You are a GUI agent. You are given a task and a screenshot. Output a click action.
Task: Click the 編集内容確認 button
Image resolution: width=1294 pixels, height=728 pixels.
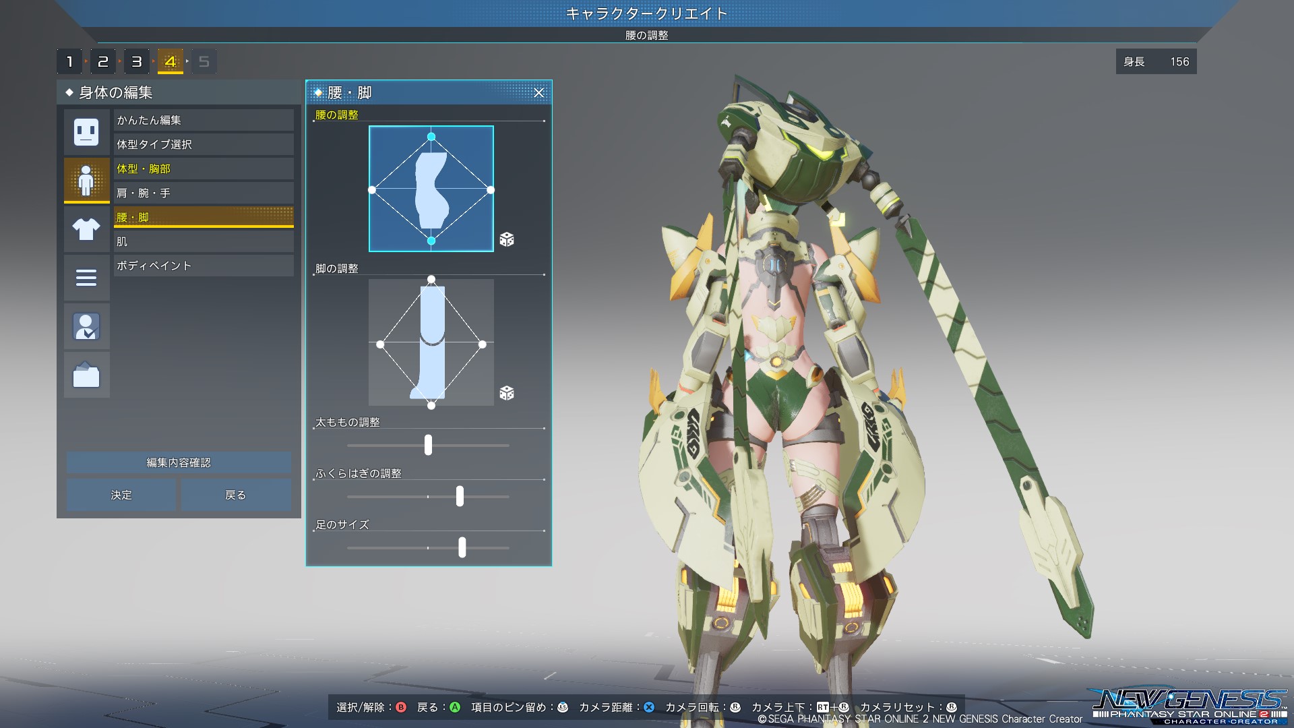coord(179,462)
